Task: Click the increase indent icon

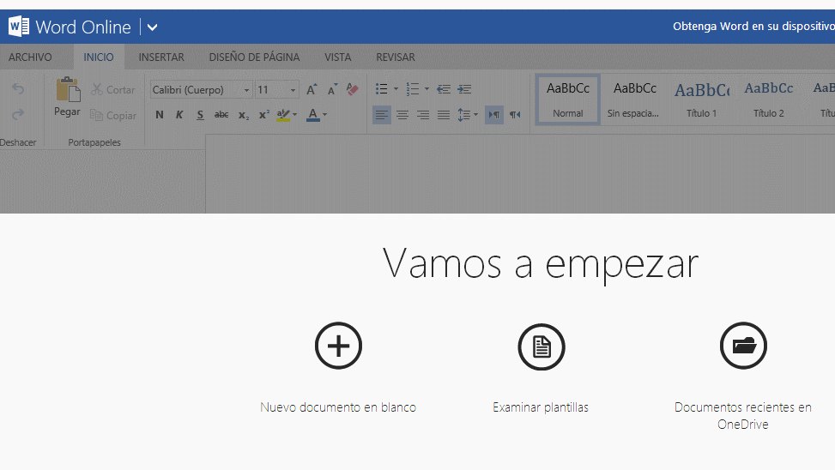Action: (x=464, y=89)
